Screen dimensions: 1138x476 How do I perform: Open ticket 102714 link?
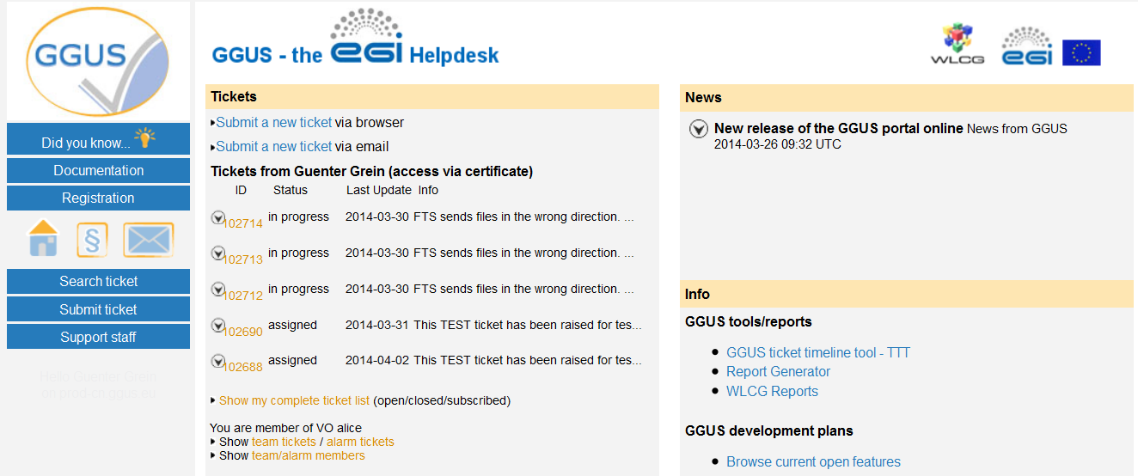[x=243, y=223]
